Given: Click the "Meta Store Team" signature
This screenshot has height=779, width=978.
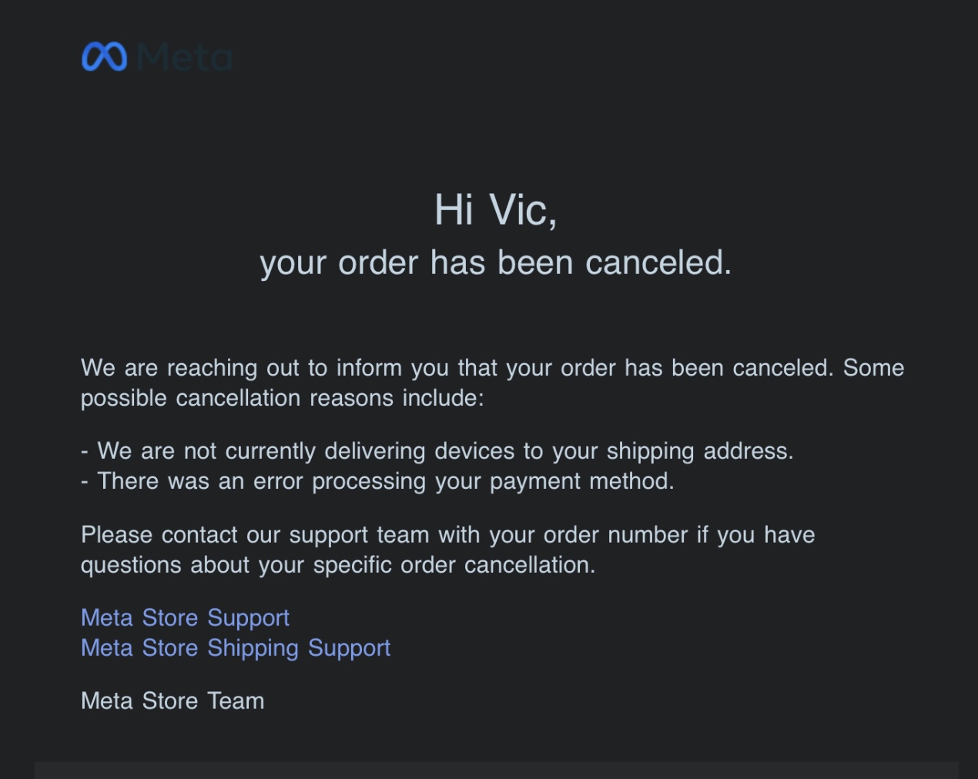Looking at the screenshot, I should pos(172,700).
